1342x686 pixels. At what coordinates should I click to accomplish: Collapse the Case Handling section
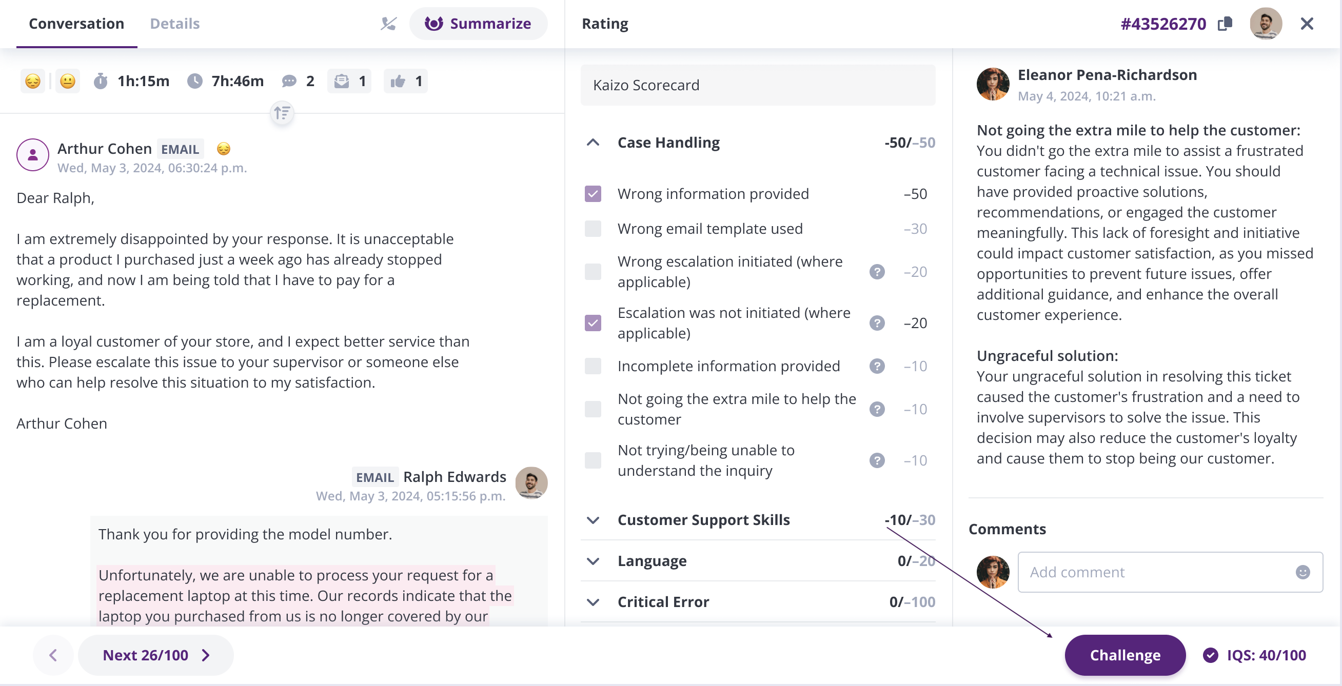coord(593,143)
